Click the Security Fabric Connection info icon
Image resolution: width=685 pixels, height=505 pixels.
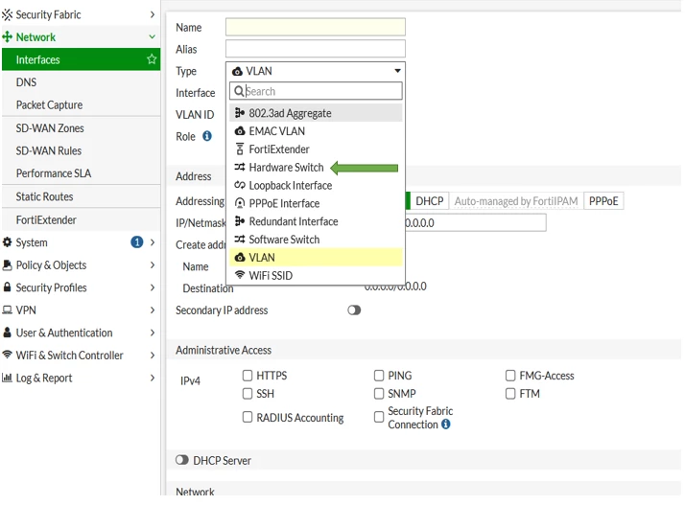point(445,425)
